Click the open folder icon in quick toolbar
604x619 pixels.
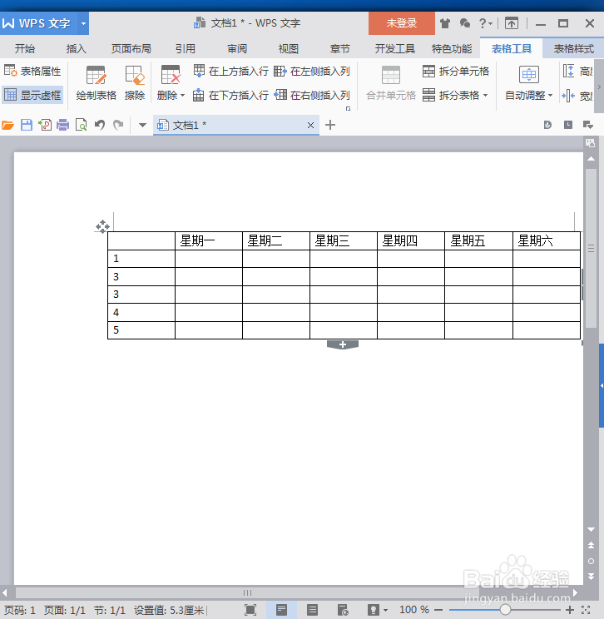(7, 125)
